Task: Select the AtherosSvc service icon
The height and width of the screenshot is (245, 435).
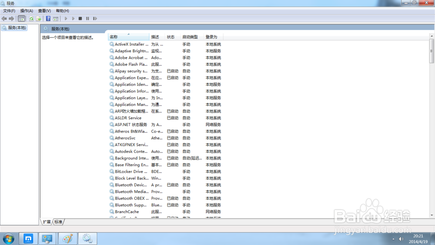Action: (111, 138)
